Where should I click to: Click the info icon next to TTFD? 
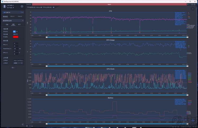click(54, 7)
